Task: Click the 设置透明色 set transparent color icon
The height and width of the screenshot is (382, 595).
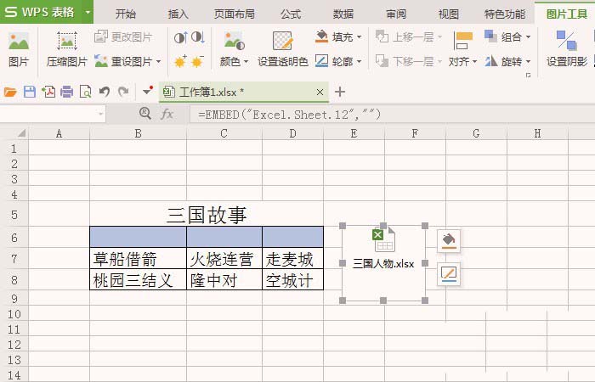Action: point(283,41)
